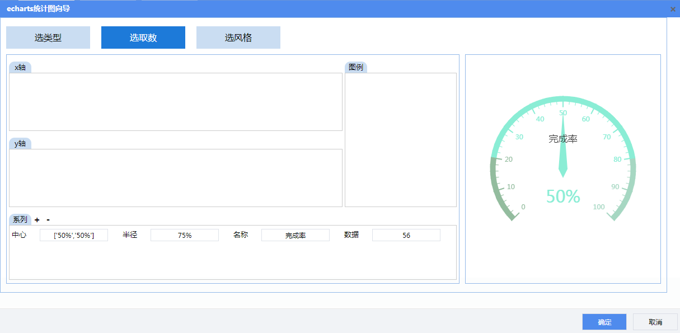Focus the 半径 field showing 75%
680x333 pixels.
(x=185, y=236)
